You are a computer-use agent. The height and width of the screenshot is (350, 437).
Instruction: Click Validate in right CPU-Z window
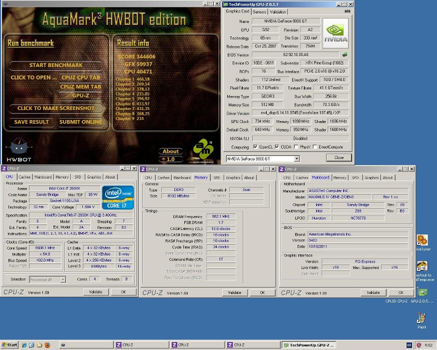[373, 292]
